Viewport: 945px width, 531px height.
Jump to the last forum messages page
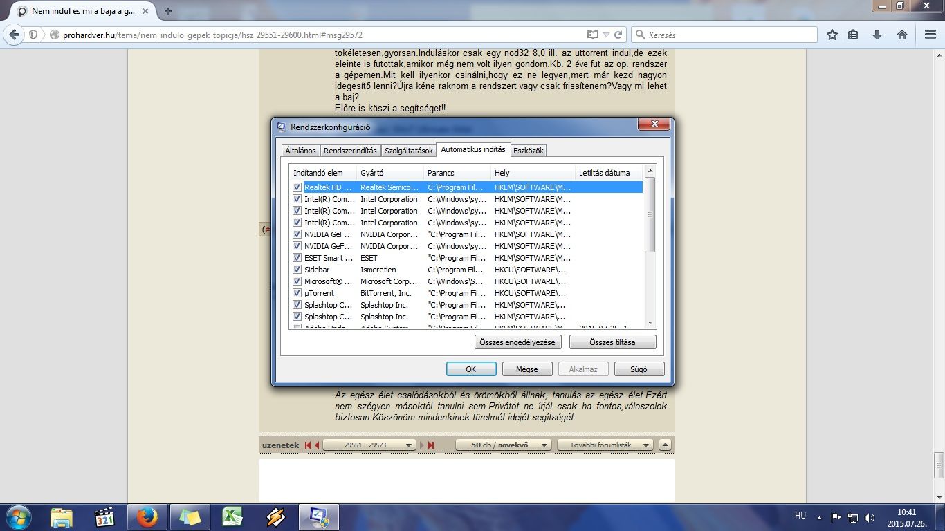431,445
